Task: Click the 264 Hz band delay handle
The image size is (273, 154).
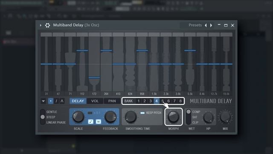Action: pos(106,50)
